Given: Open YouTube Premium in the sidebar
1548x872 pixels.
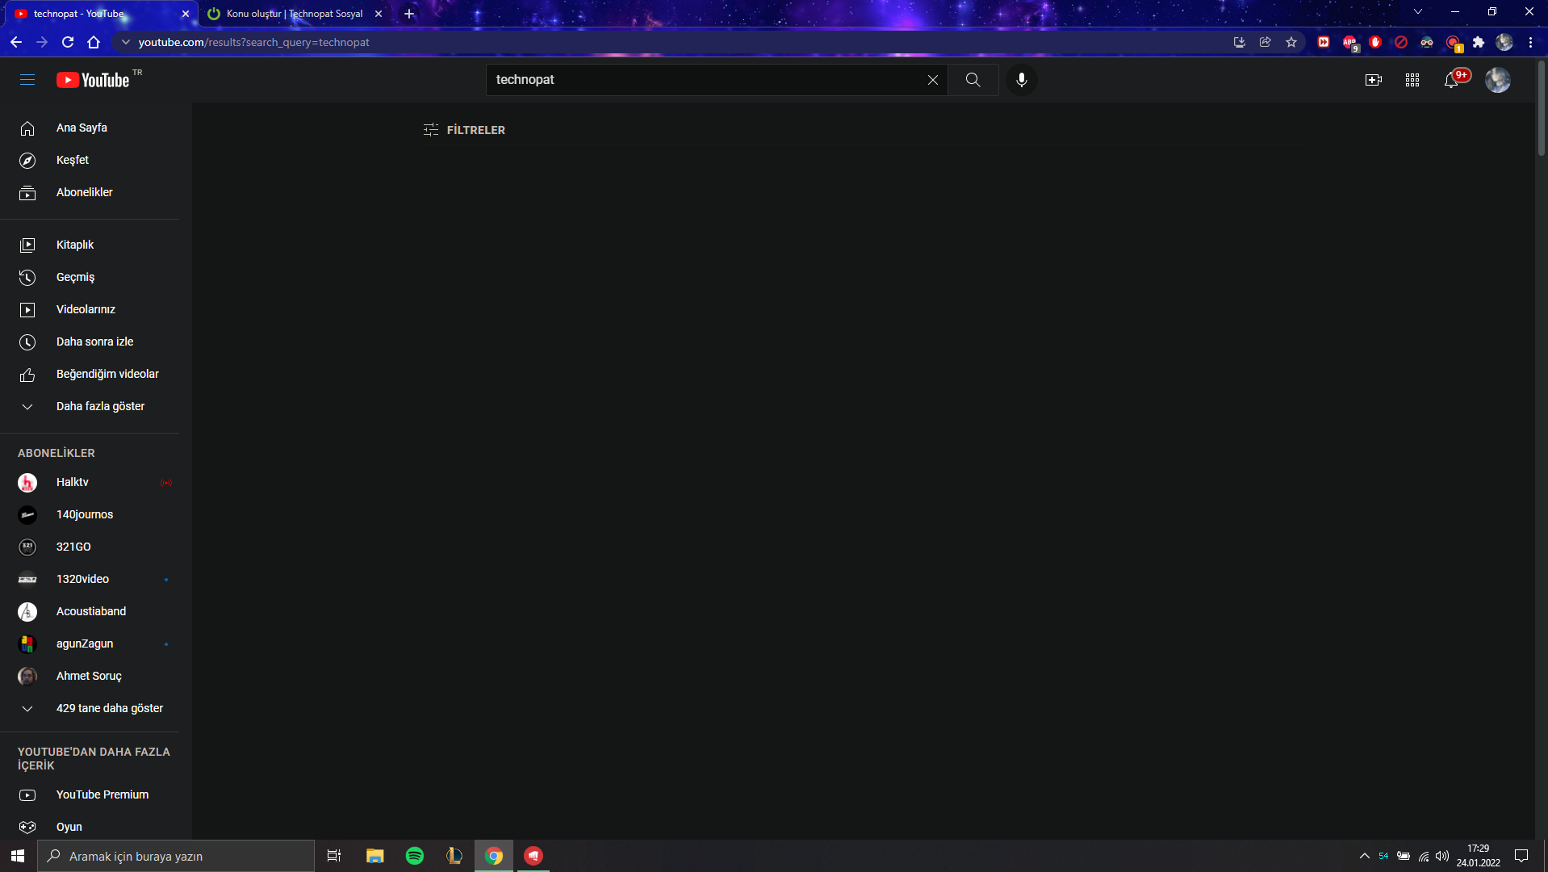Looking at the screenshot, I should point(90,794).
